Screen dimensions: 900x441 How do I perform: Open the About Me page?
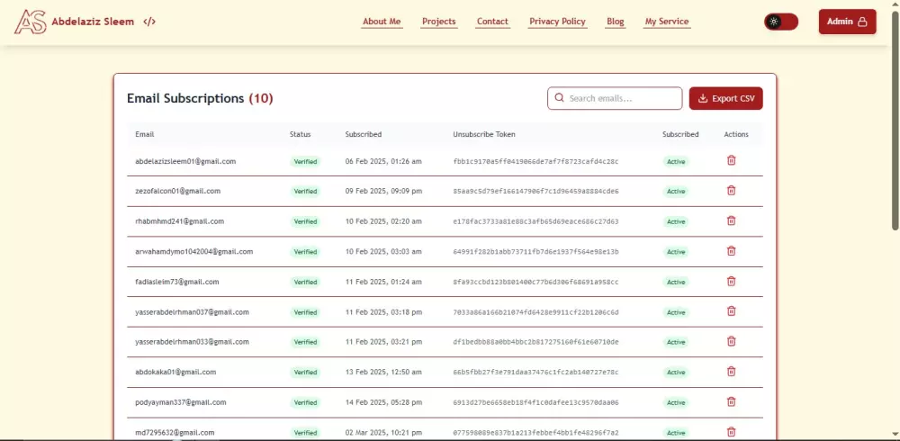[x=382, y=22]
